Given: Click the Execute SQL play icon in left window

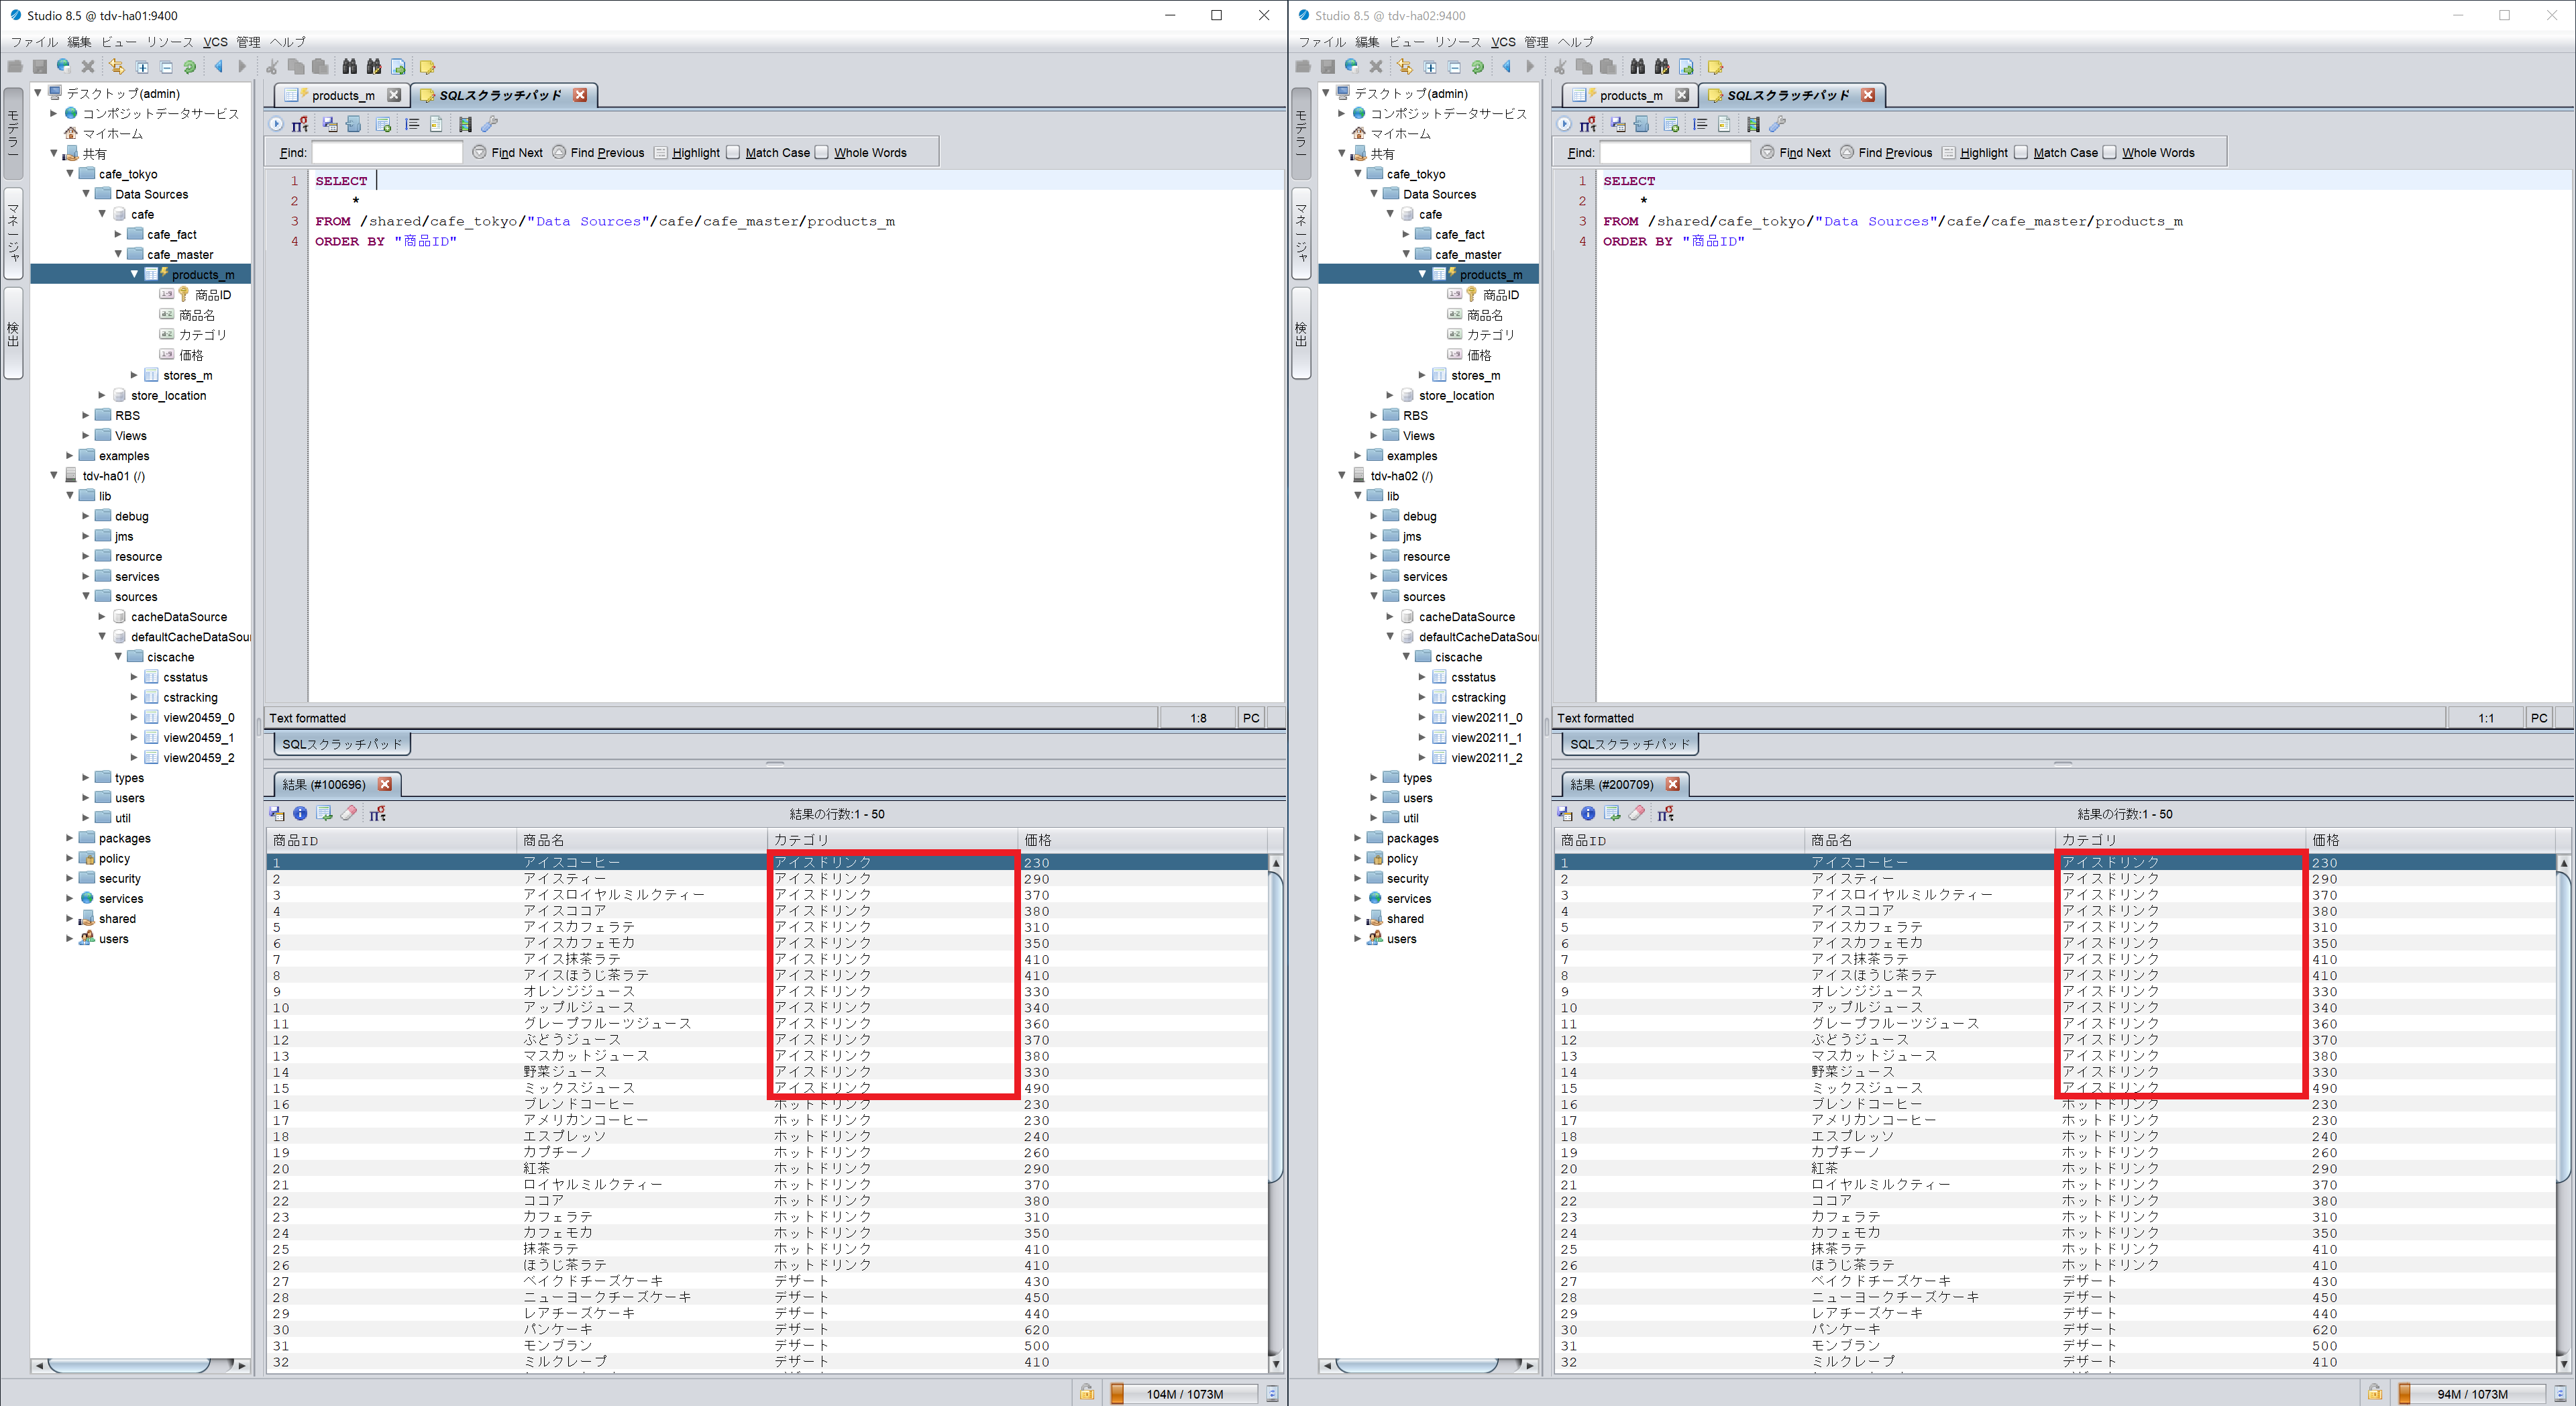Looking at the screenshot, I should [x=276, y=124].
